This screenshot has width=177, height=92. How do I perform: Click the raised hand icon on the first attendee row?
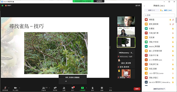pyautogui.click(x=170, y=20)
